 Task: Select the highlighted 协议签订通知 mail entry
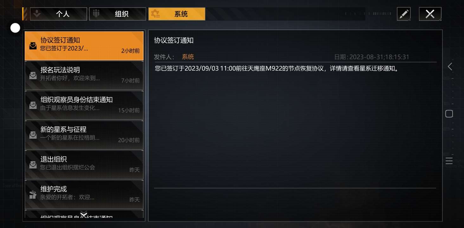[x=84, y=46]
